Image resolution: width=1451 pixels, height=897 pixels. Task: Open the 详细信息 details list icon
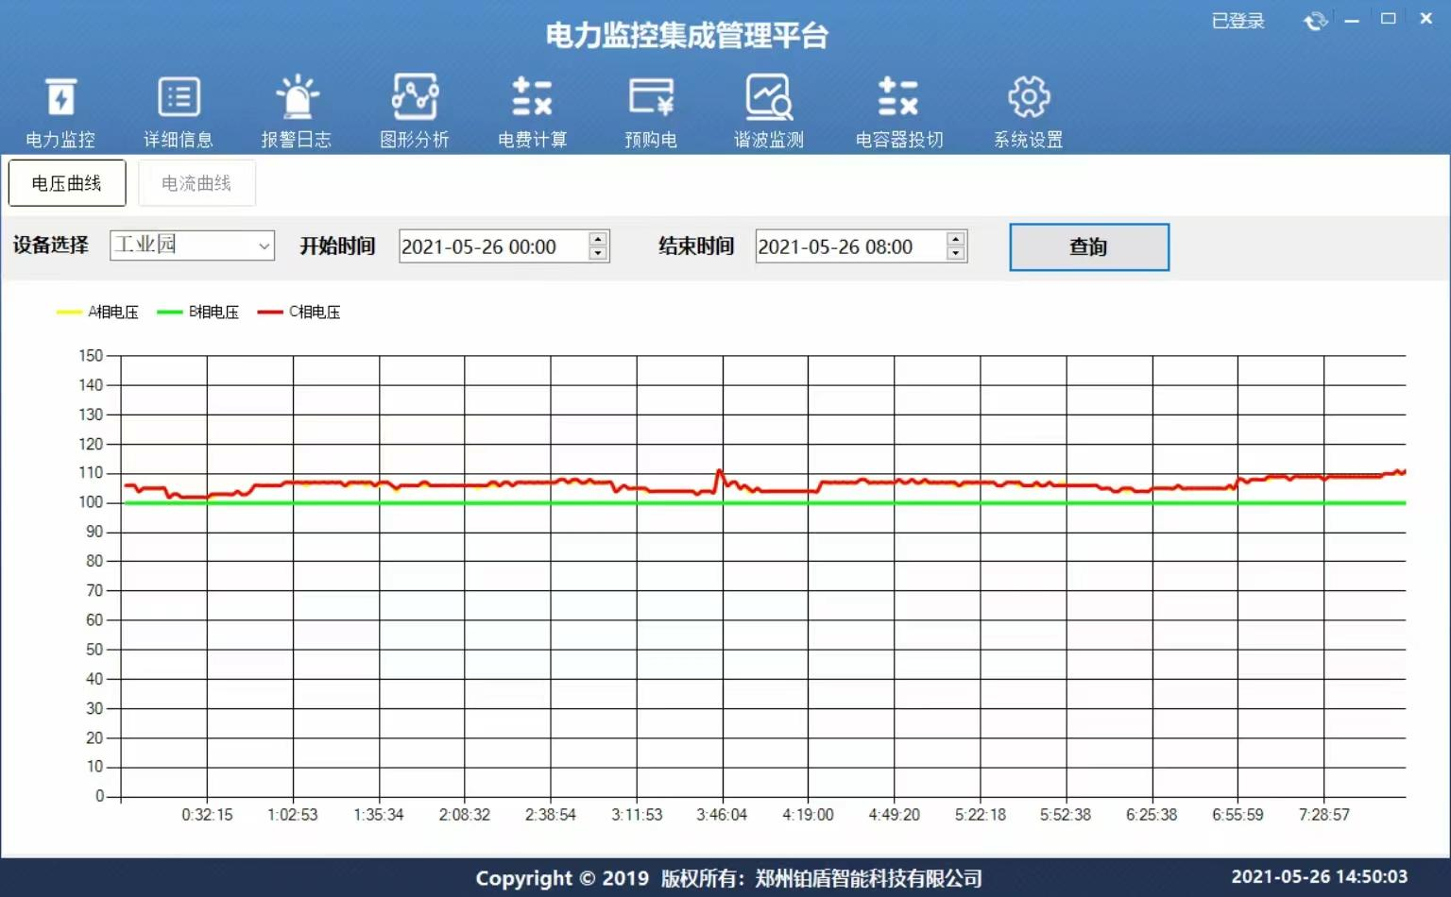click(179, 98)
